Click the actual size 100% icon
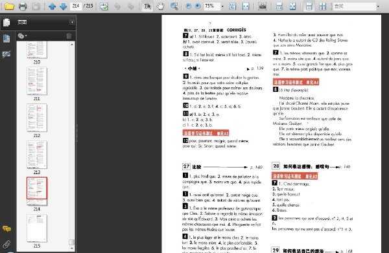 click(233, 6)
